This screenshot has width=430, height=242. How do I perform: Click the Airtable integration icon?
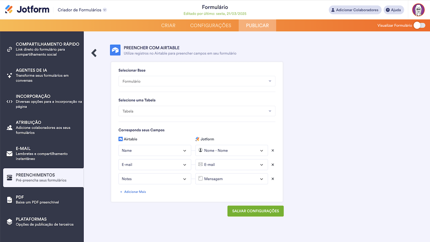115,50
